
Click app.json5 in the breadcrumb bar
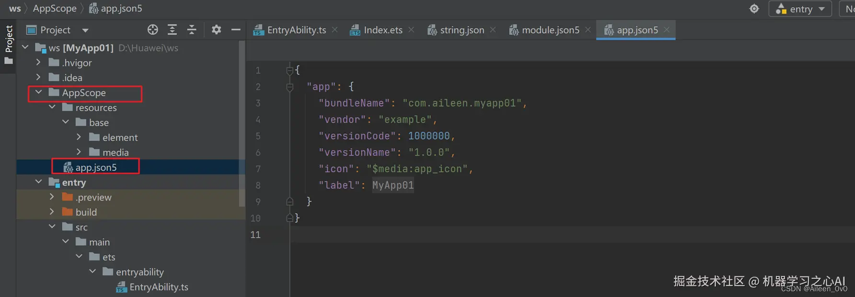click(116, 9)
